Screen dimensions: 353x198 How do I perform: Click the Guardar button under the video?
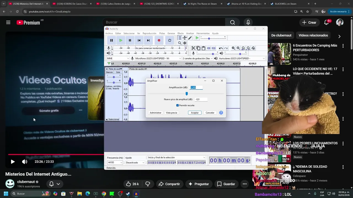[226, 184]
